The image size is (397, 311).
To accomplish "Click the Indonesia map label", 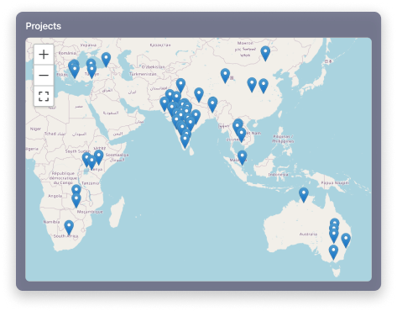I will coord(278,174).
